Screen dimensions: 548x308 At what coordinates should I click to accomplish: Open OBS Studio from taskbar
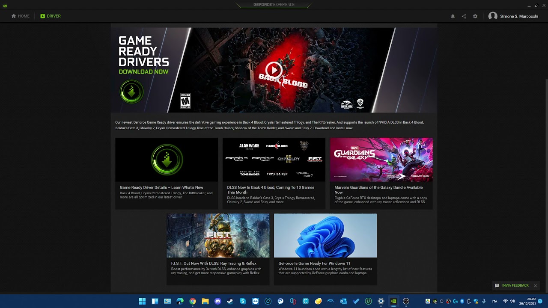pos(406,301)
